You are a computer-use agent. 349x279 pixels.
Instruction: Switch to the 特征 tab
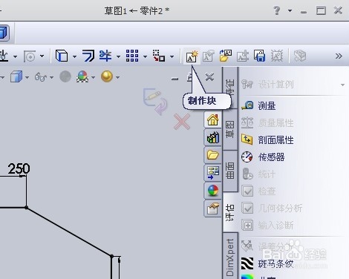[x=230, y=88]
